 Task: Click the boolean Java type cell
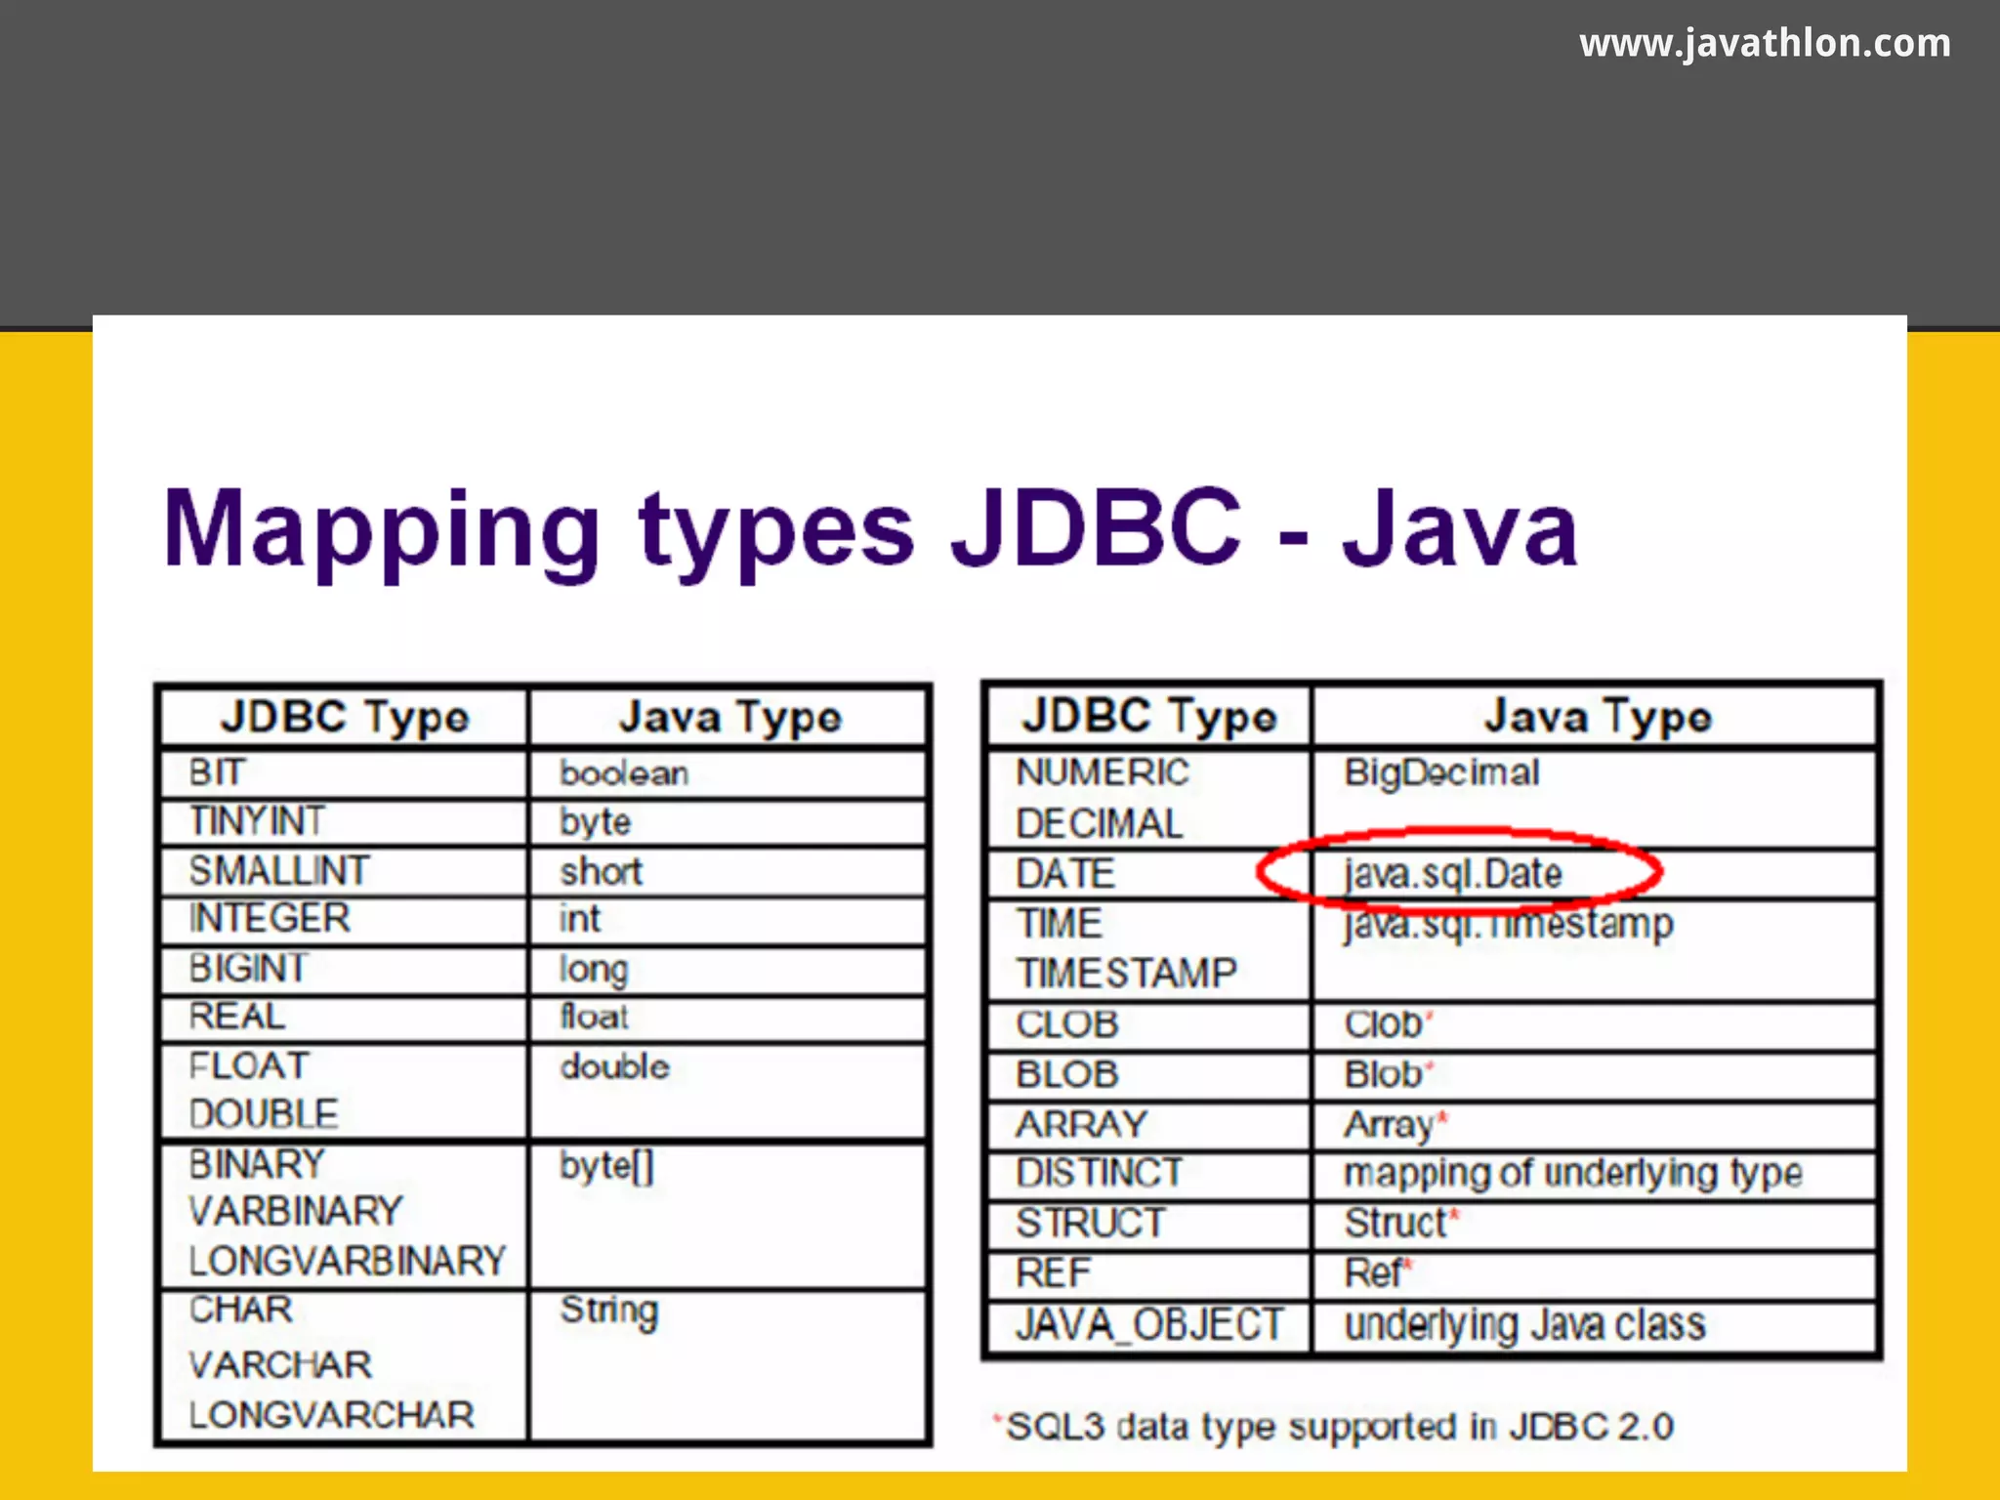(623, 773)
